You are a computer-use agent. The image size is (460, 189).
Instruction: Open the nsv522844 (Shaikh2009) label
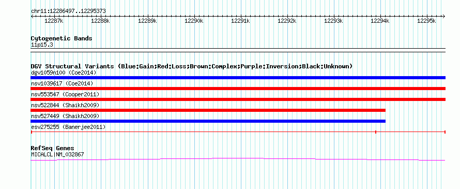[65, 105]
